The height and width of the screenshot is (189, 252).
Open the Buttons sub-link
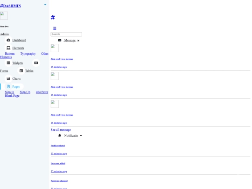point(10,54)
